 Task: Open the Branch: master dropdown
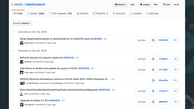[22, 23]
